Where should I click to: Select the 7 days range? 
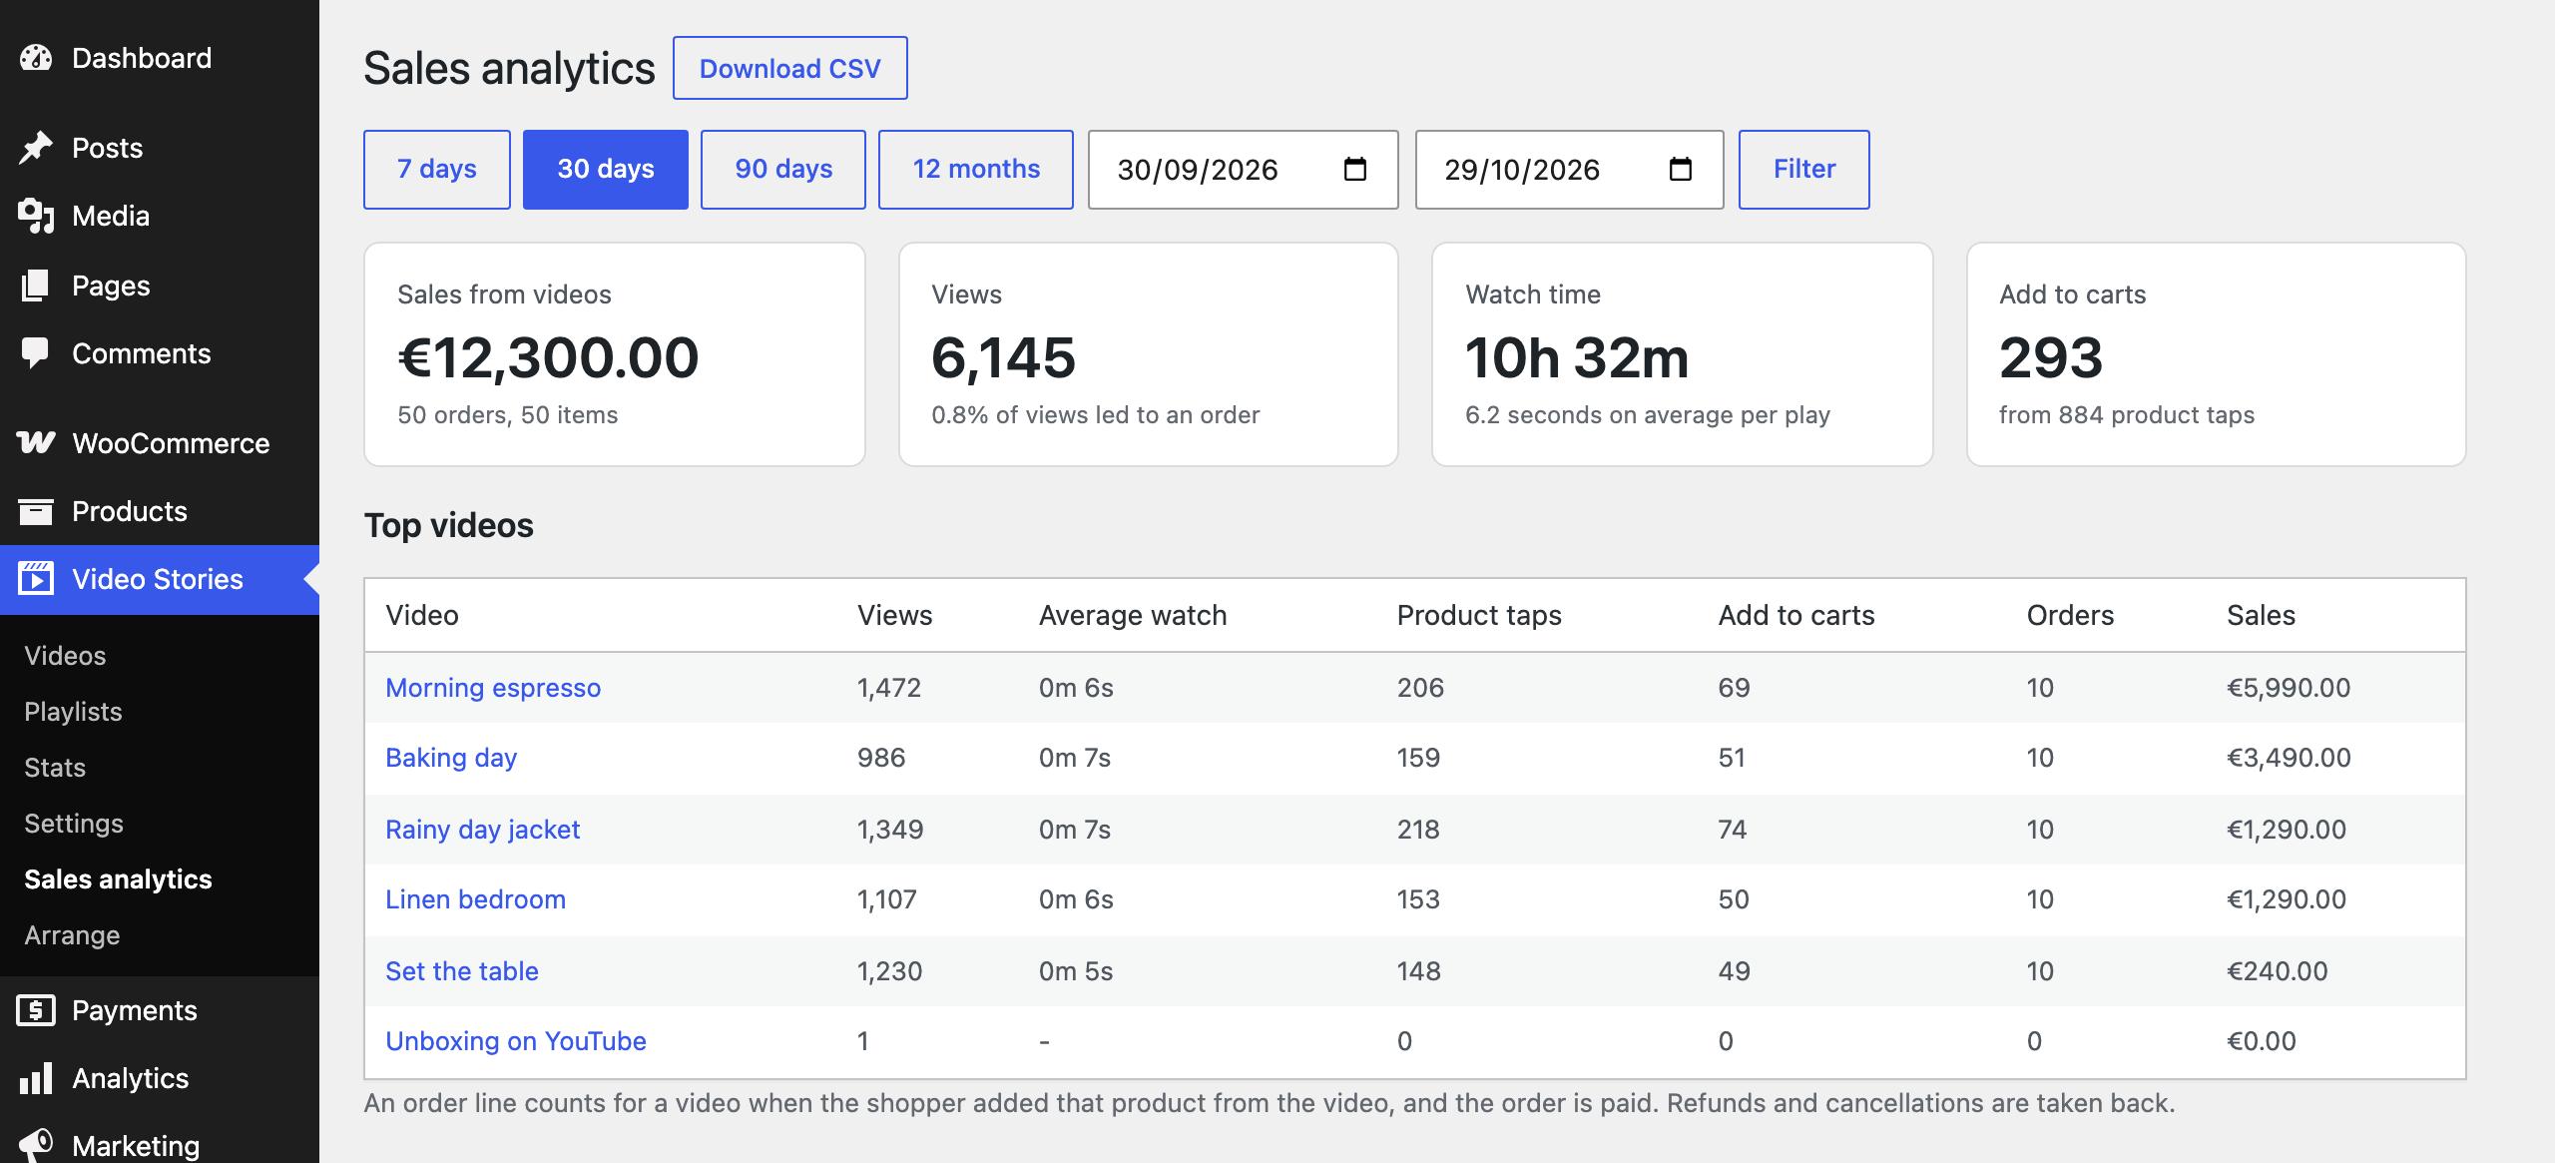coord(437,169)
